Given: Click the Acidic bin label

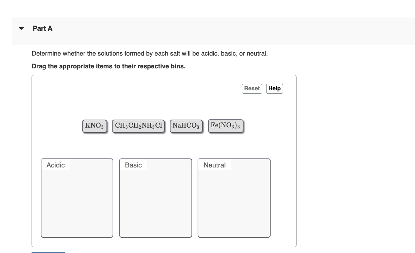Looking at the screenshot, I should [x=55, y=165].
